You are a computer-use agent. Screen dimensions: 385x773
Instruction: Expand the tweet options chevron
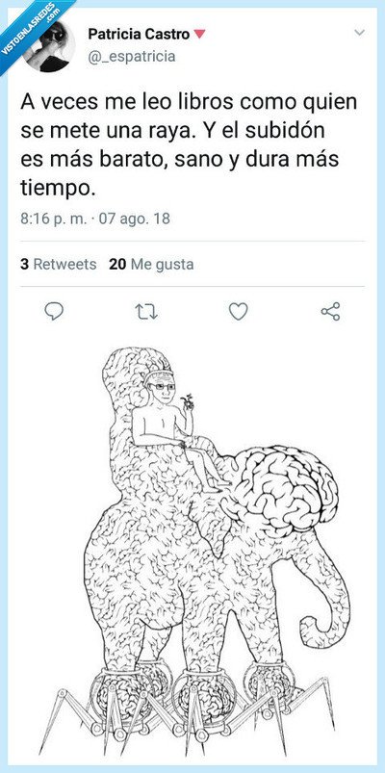tap(360, 33)
